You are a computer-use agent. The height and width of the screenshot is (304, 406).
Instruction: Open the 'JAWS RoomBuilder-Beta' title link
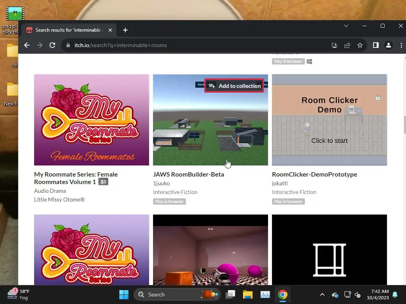tap(188, 175)
